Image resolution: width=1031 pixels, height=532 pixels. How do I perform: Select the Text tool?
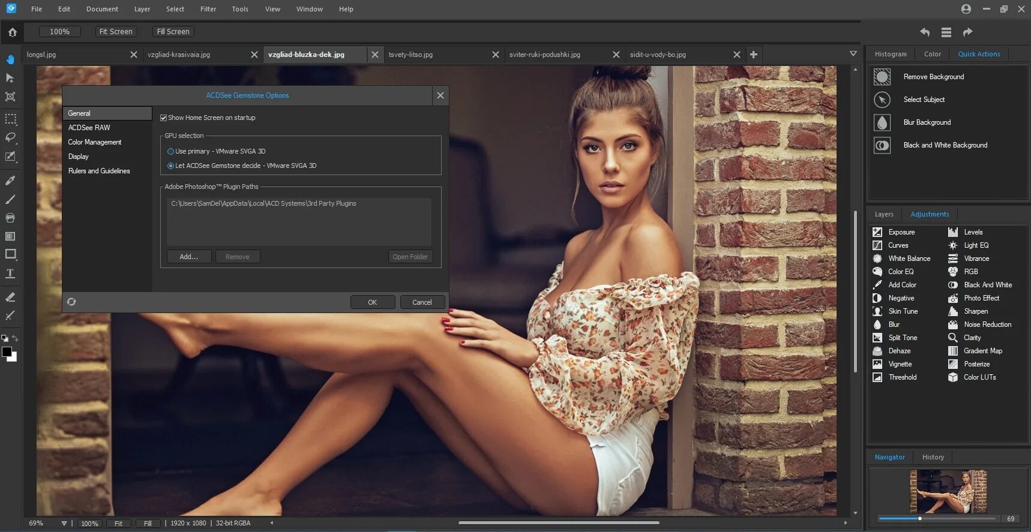[10, 273]
